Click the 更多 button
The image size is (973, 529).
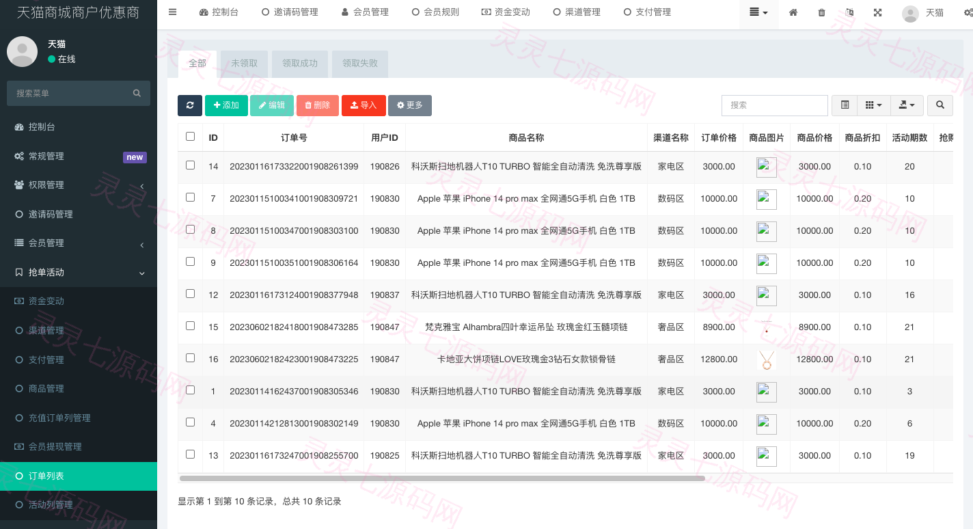(410, 105)
